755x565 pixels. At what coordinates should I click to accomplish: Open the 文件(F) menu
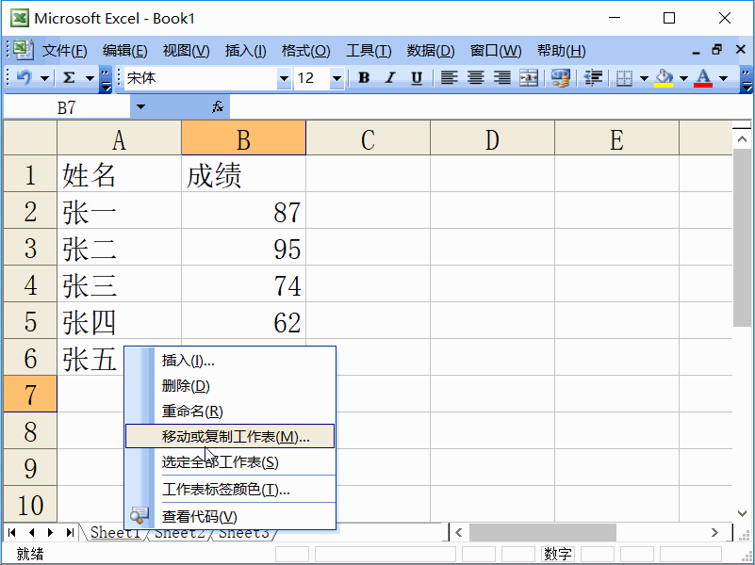(64, 51)
